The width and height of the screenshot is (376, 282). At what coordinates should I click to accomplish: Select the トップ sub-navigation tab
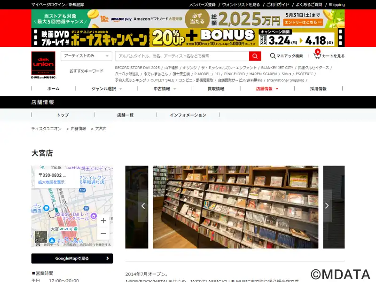point(63,115)
